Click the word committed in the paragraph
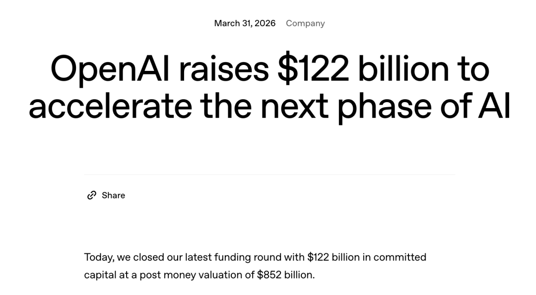Image resolution: width=536 pixels, height=295 pixels. (400, 257)
